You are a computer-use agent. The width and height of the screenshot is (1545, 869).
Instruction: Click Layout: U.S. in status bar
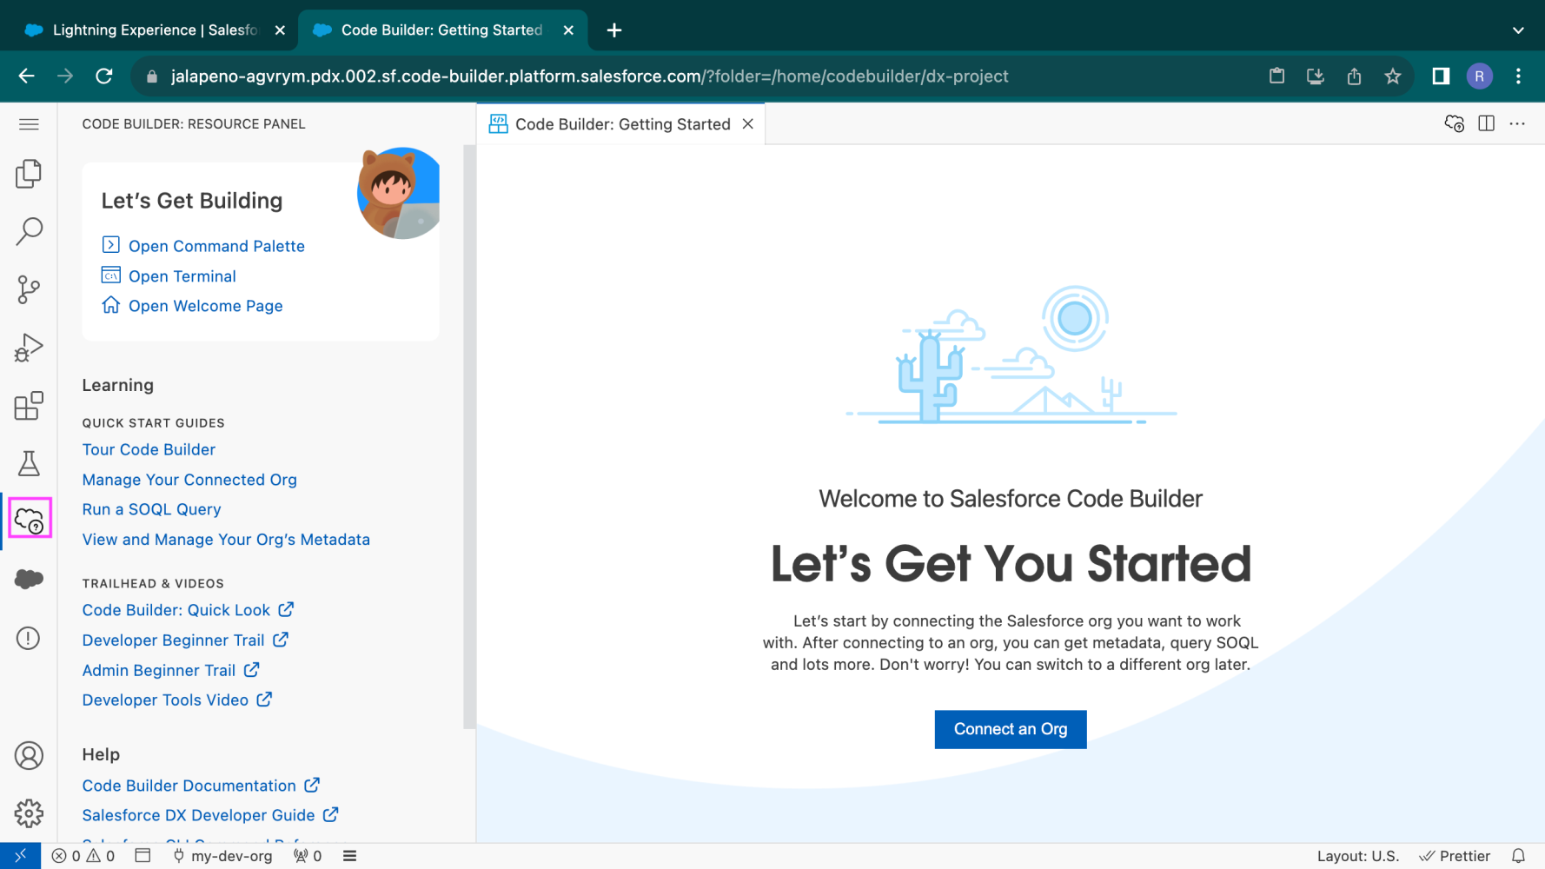pos(1358,856)
